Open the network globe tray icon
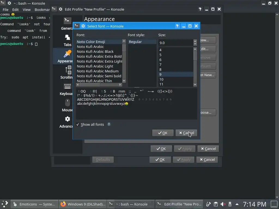Screen dimensions: 279x209 (x=208, y=204)
